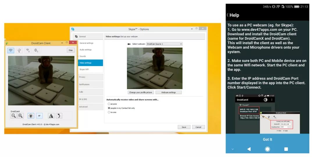Expand the Calls section
This screenshot has width=314, height=157.
[90, 92]
